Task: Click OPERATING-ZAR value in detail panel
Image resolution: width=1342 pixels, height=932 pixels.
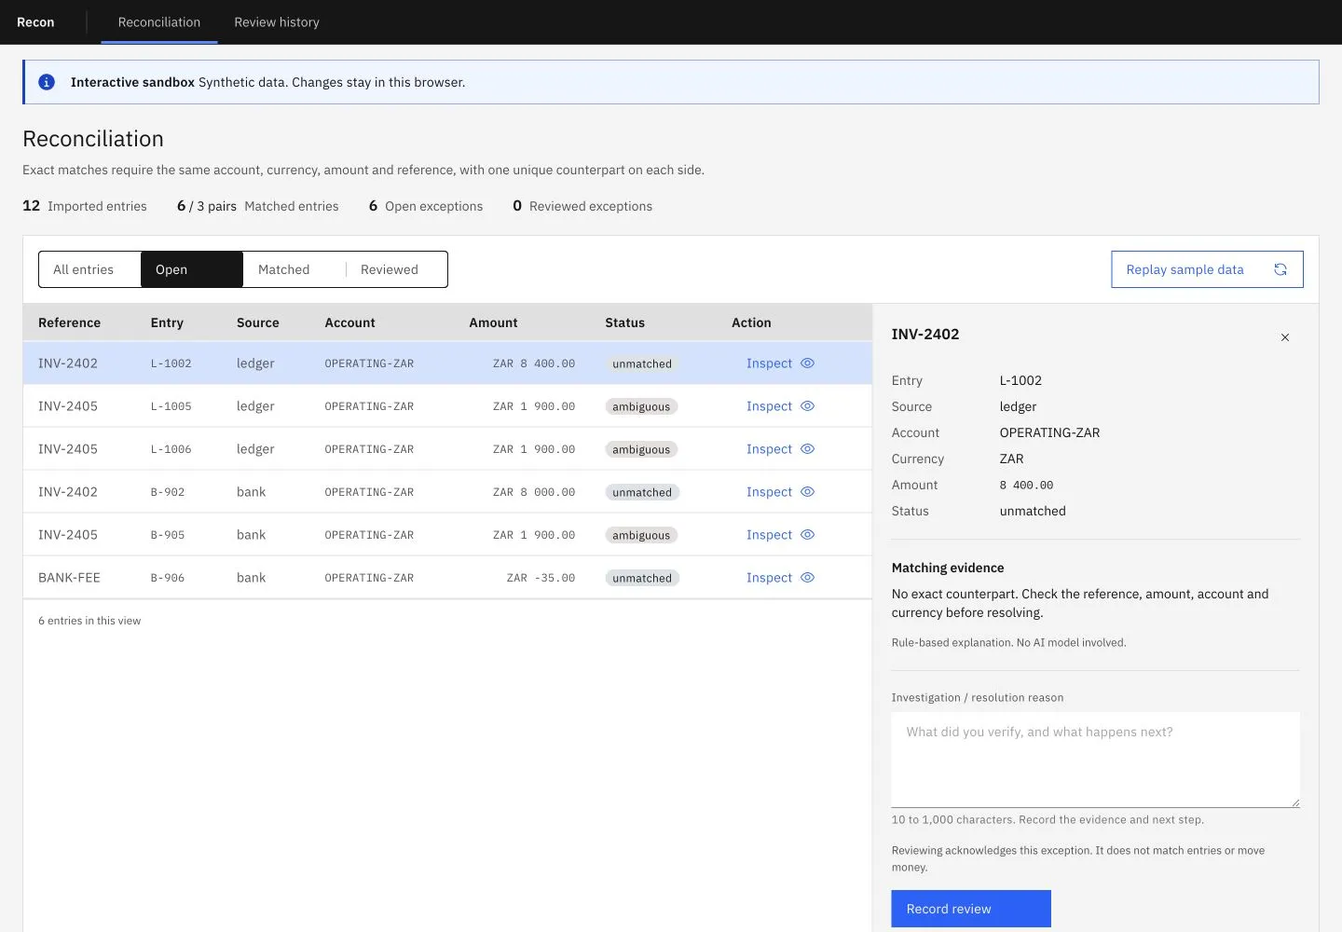Action: (x=1050, y=432)
